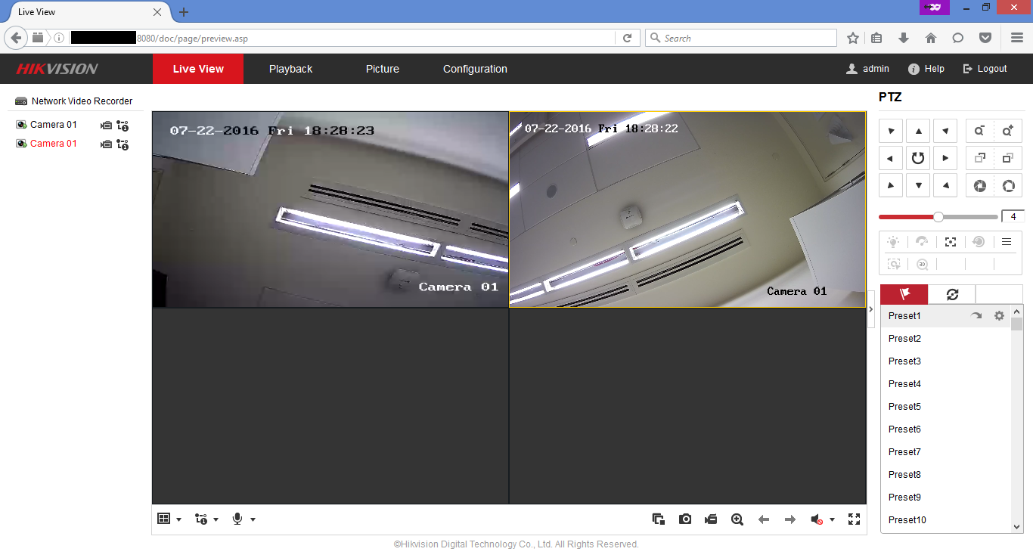The image size is (1033, 558).
Task: Select Preset5 in the preset list
Action: tap(904, 407)
